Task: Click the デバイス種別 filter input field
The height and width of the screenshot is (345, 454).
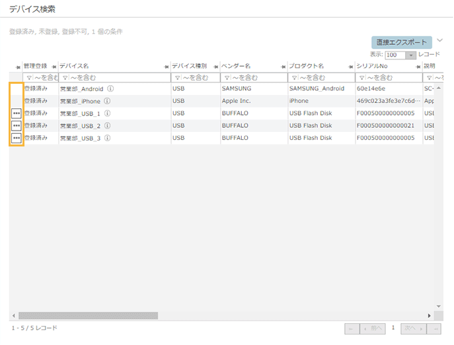Action: 198,78
